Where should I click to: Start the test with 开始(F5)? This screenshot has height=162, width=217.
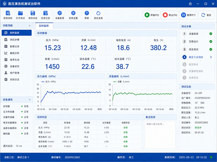point(152,15)
